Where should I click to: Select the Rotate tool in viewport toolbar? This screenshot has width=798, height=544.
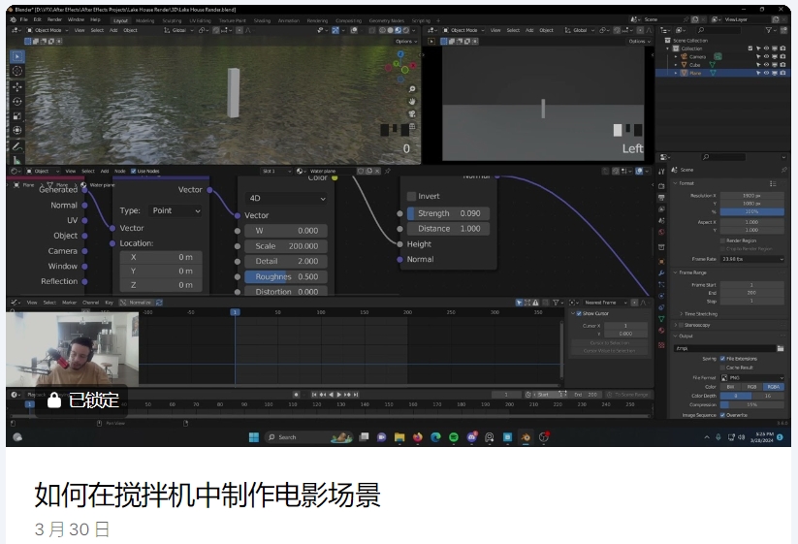(x=17, y=101)
